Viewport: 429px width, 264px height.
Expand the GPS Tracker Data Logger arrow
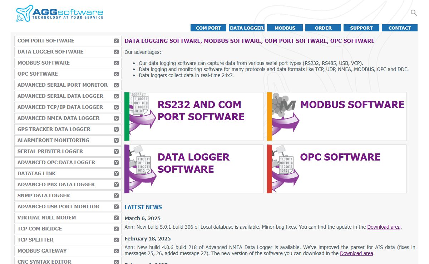[116, 130]
